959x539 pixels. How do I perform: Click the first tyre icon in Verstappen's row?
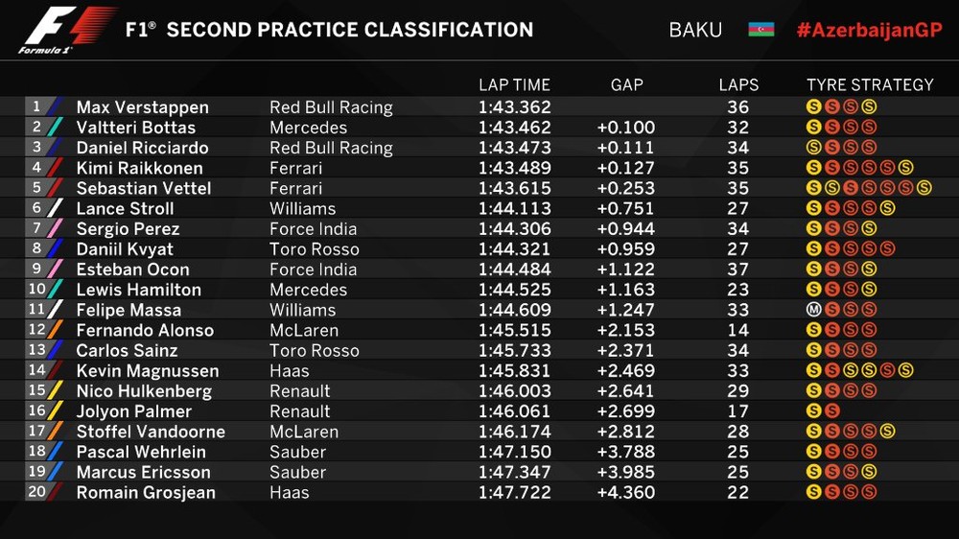click(813, 107)
